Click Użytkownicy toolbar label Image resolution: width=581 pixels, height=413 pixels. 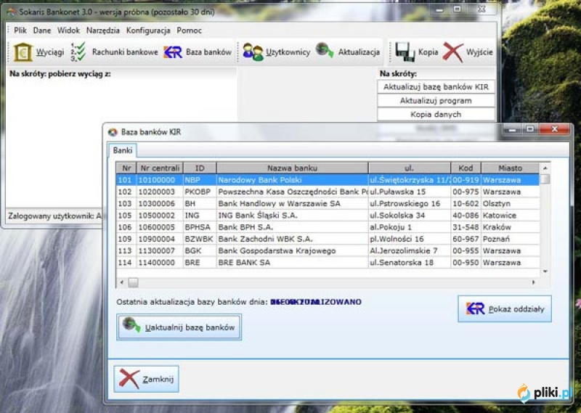tap(288, 52)
